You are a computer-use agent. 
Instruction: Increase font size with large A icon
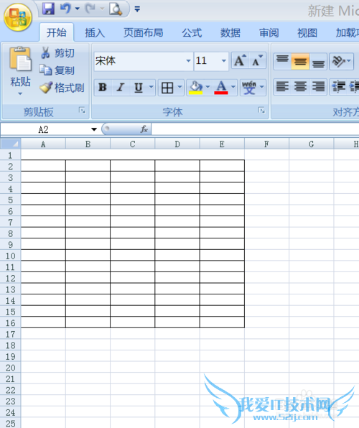240,60
